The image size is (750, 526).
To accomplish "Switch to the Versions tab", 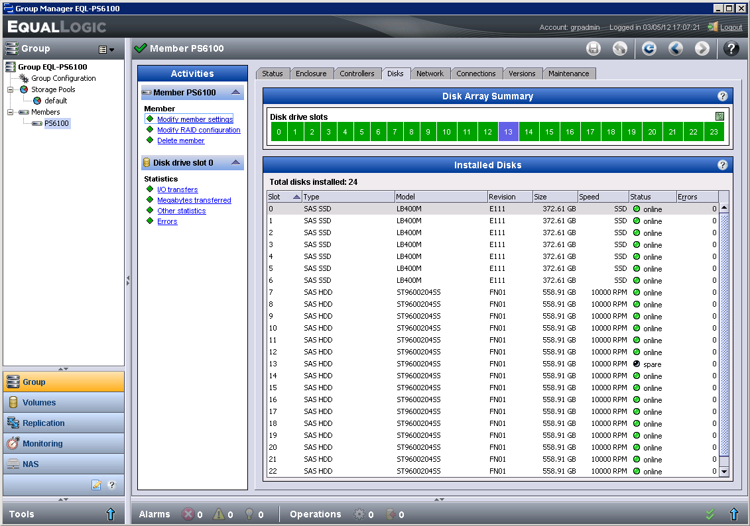I will [x=522, y=74].
